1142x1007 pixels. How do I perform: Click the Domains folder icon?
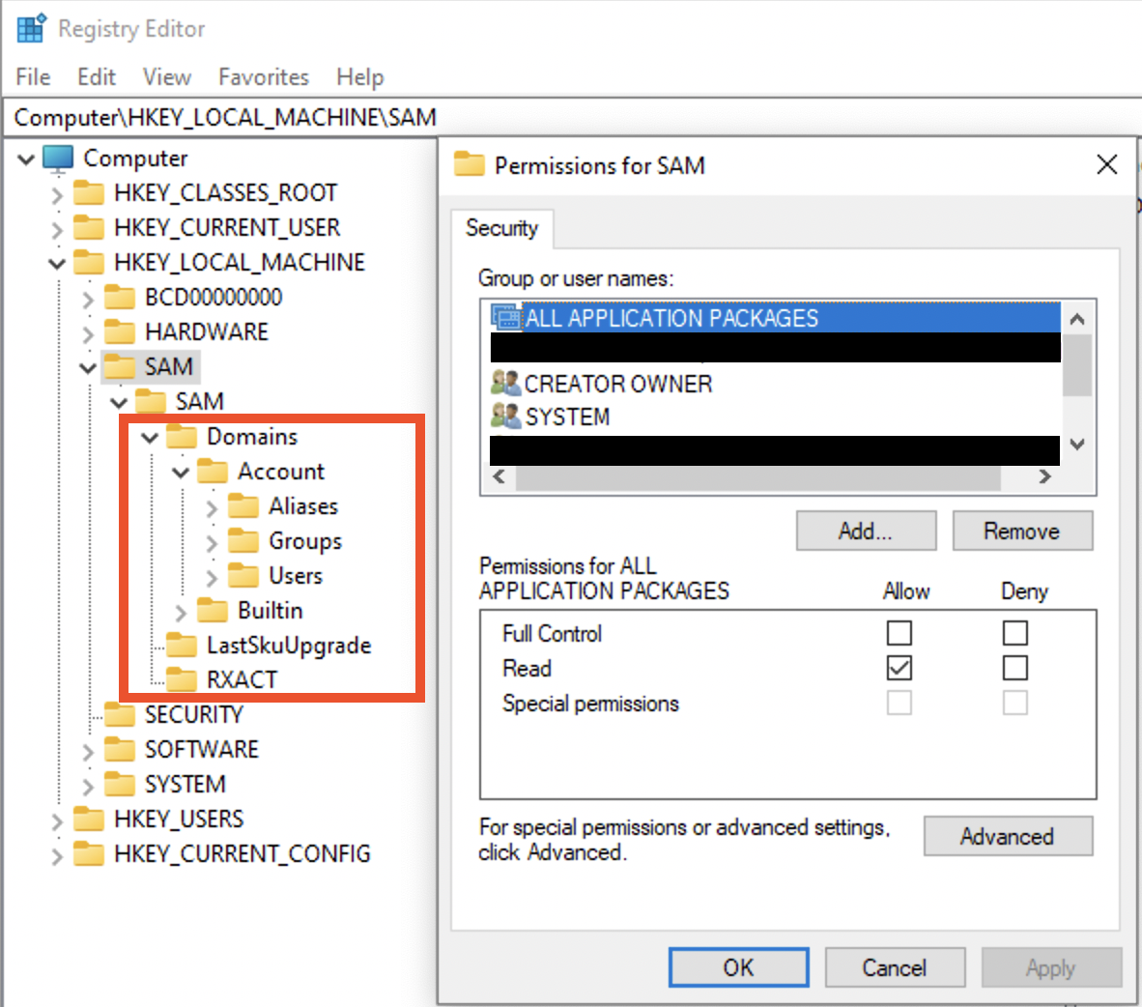(x=182, y=437)
